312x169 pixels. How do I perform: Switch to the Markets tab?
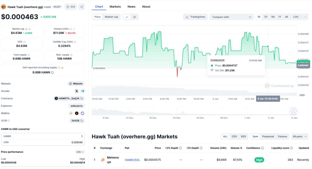[115, 7]
